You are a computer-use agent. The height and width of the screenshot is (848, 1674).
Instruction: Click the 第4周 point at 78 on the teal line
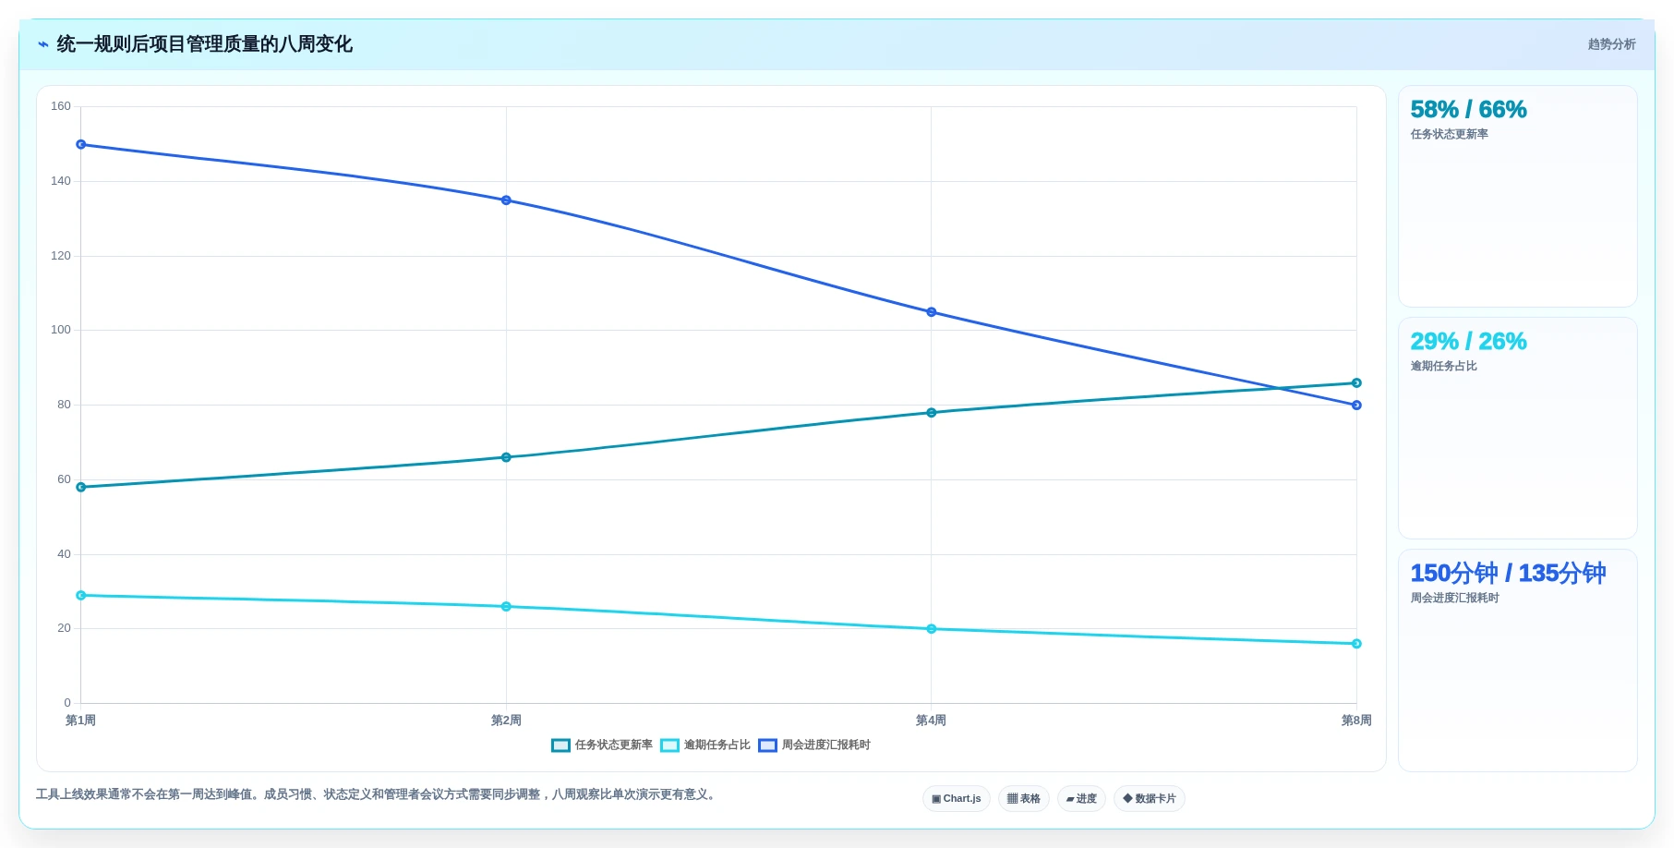click(932, 413)
